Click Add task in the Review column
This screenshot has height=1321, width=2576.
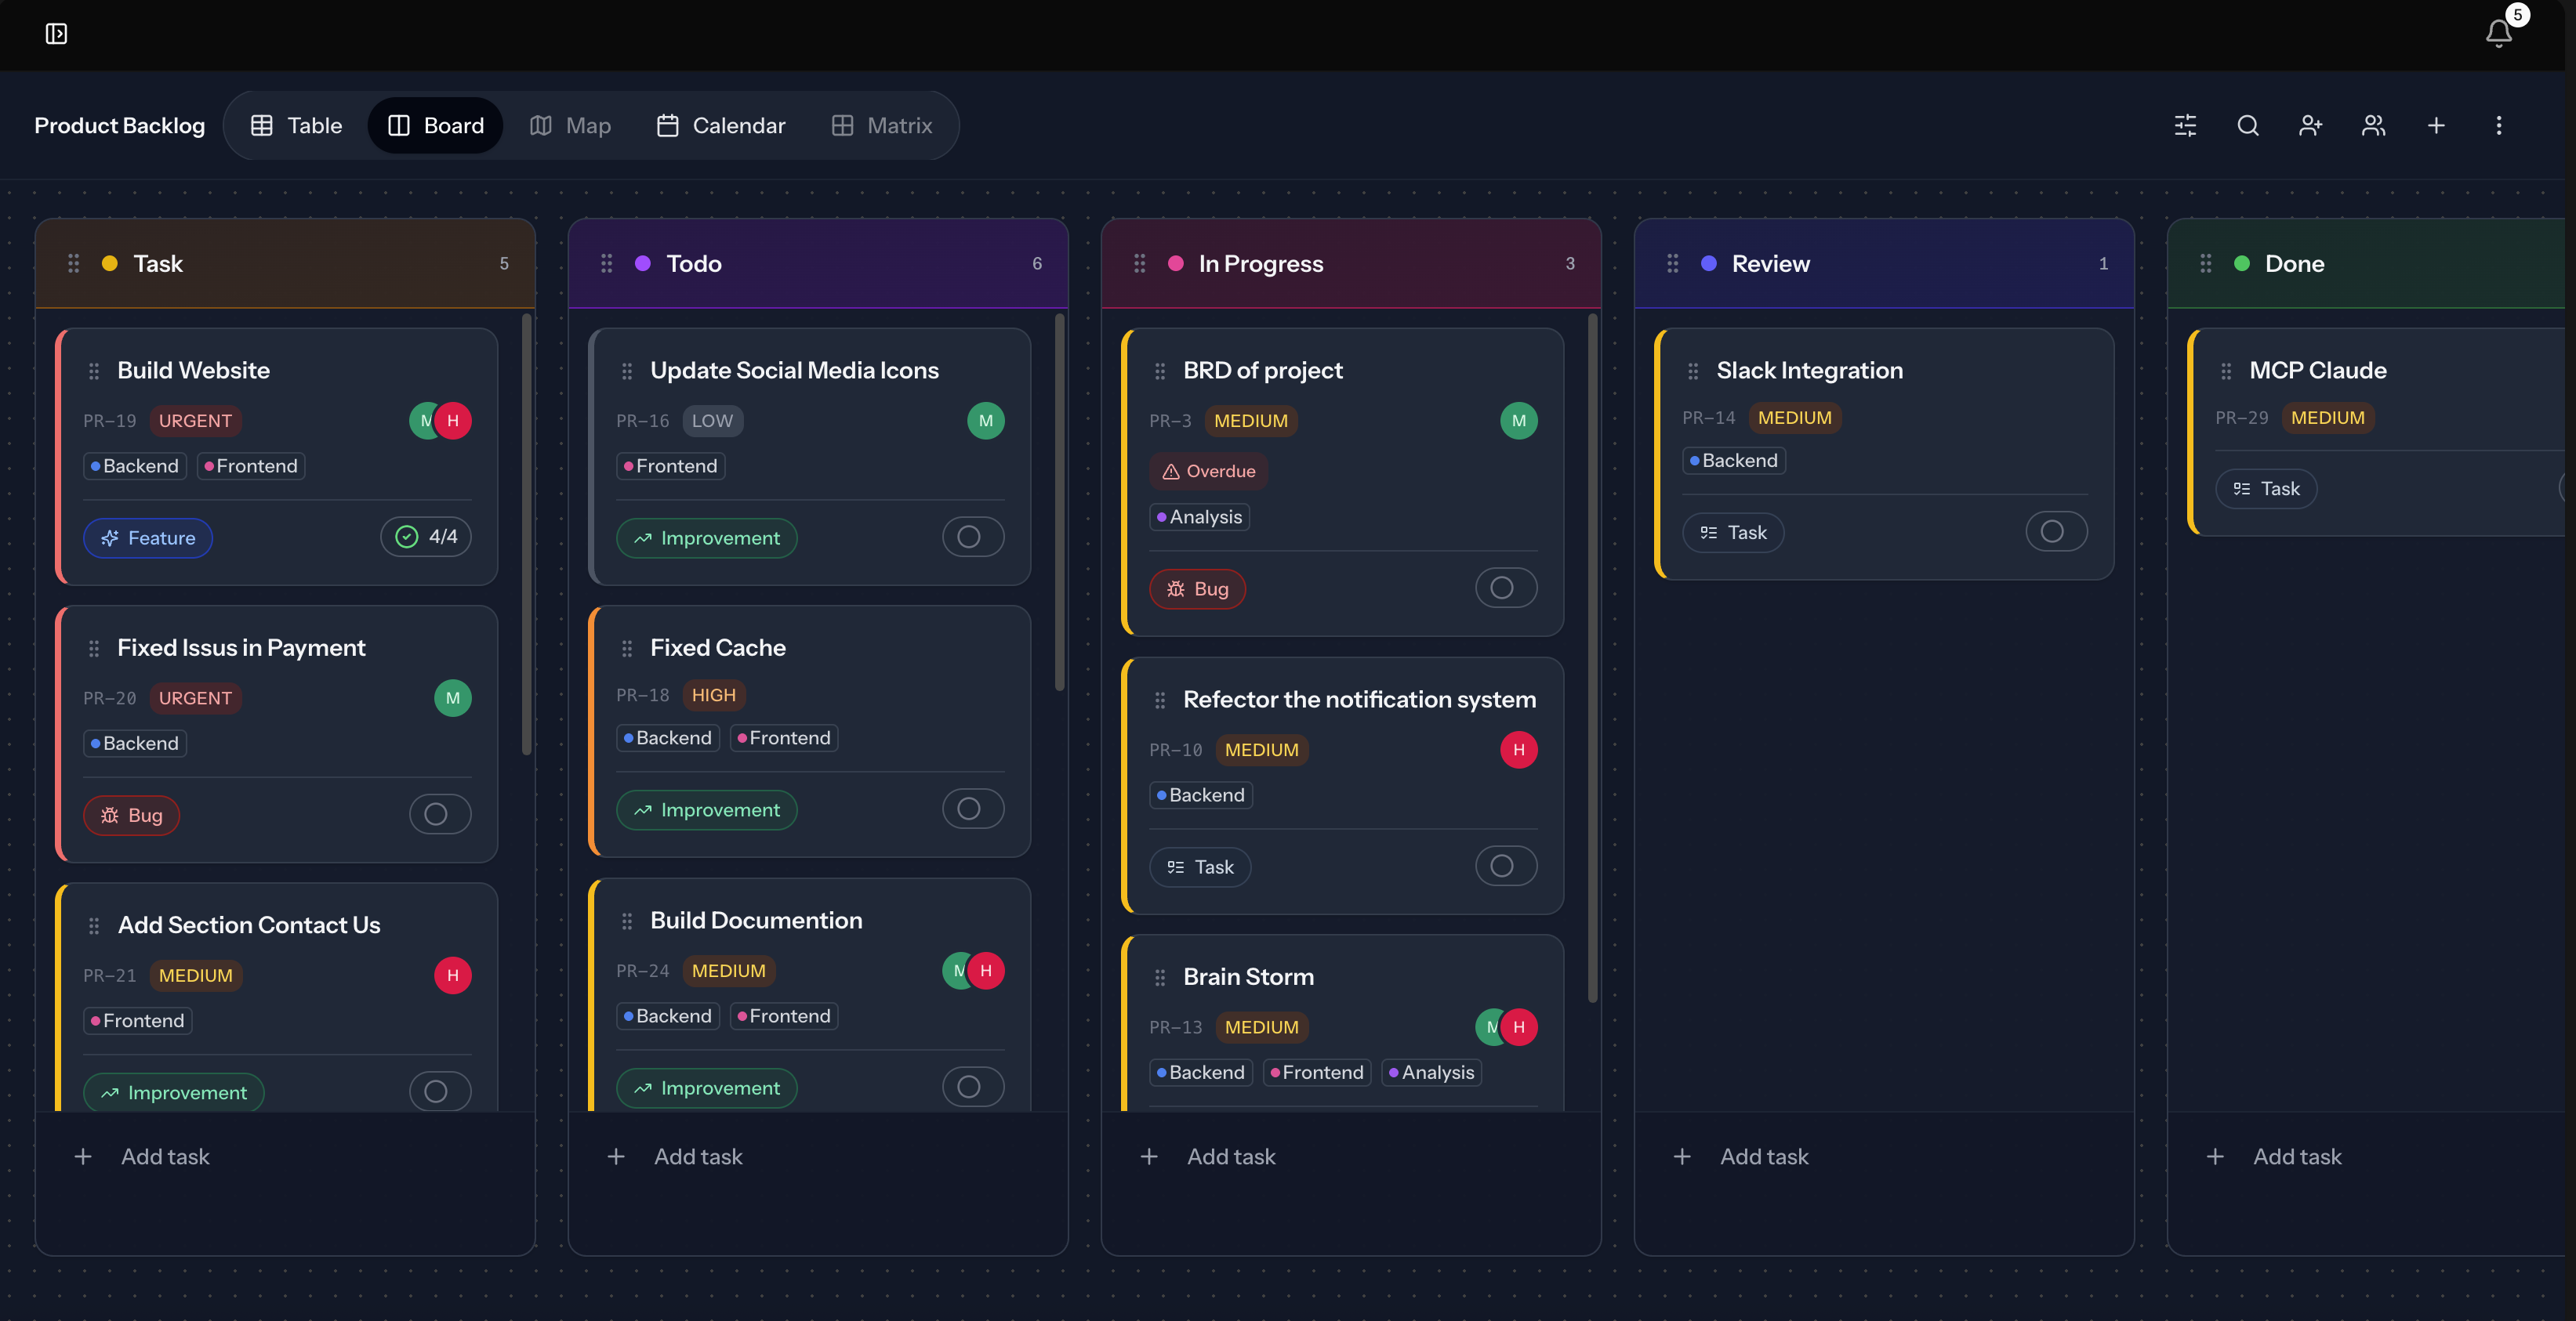(x=1763, y=1156)
